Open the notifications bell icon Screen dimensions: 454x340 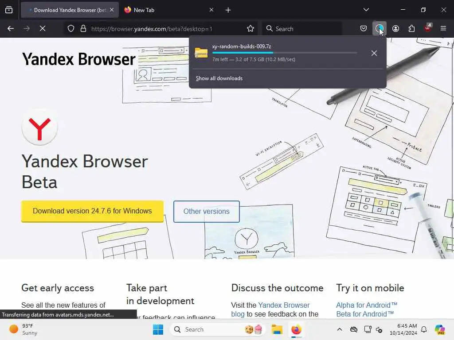coord(424,329)
